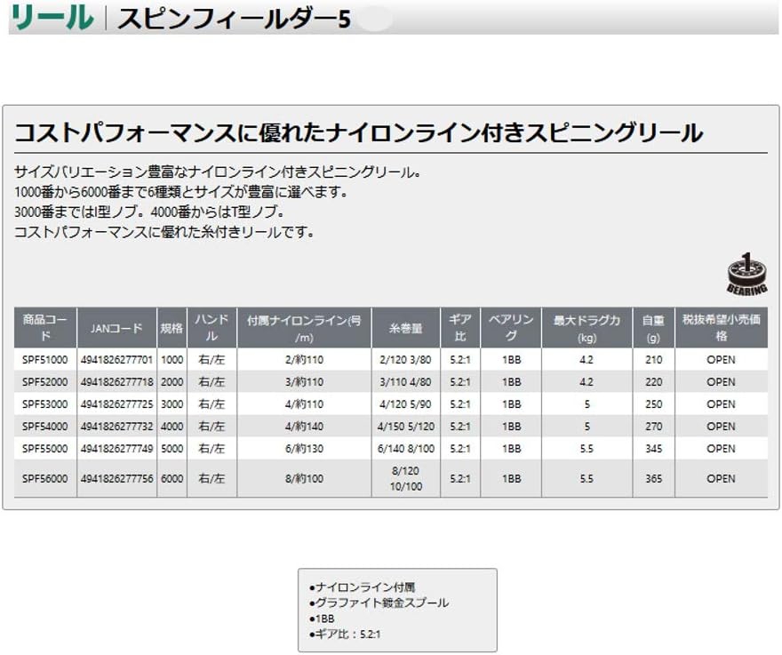Select the SPF53000 row code
The height and width of the screenshot is (655, 782).
pyautogui.click(x=44, y=404)
